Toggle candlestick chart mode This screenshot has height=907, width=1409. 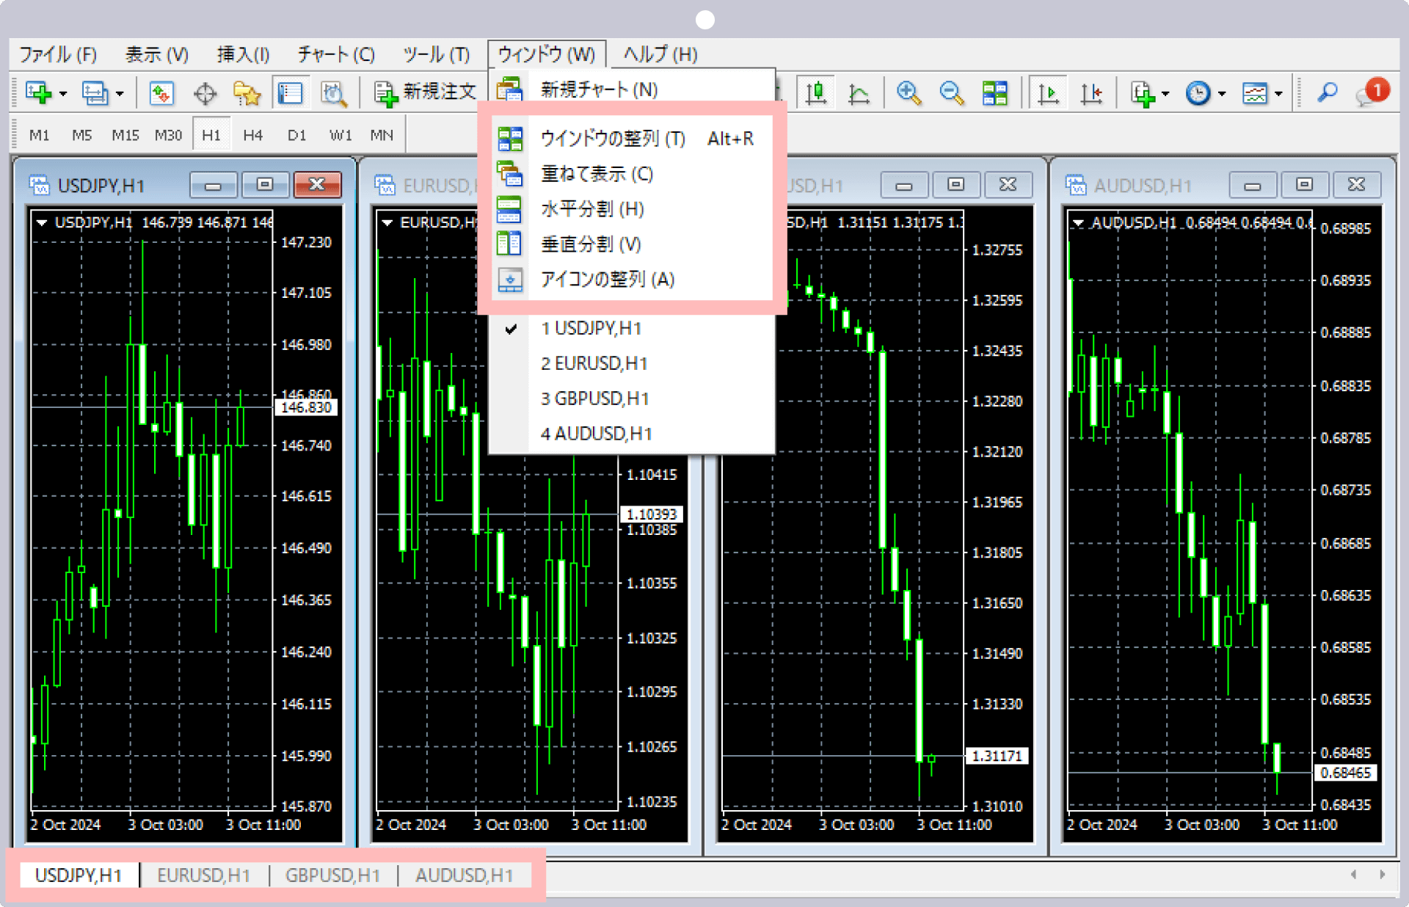click(815, 93)
